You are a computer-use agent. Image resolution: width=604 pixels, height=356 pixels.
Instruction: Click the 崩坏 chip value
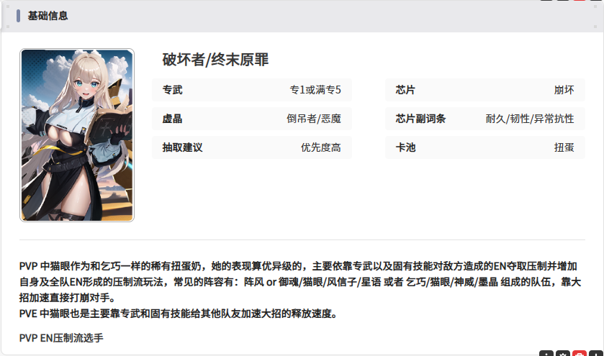[564, 90]
